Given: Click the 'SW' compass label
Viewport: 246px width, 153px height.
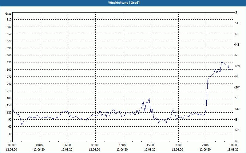Looking at the screenshot, I should pyautogui.click(x=237, y=88).
